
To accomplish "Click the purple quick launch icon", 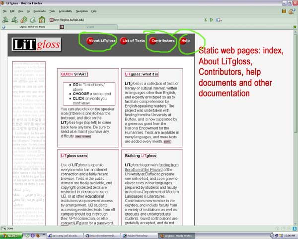I will (x=32, y=236).
